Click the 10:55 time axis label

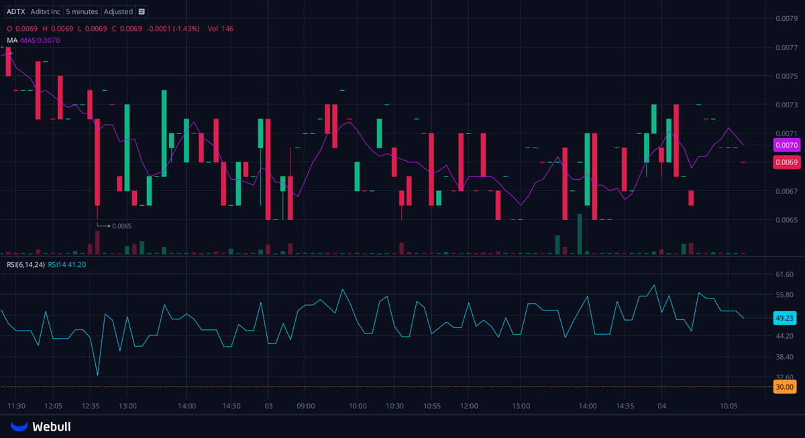pos(432,406)
